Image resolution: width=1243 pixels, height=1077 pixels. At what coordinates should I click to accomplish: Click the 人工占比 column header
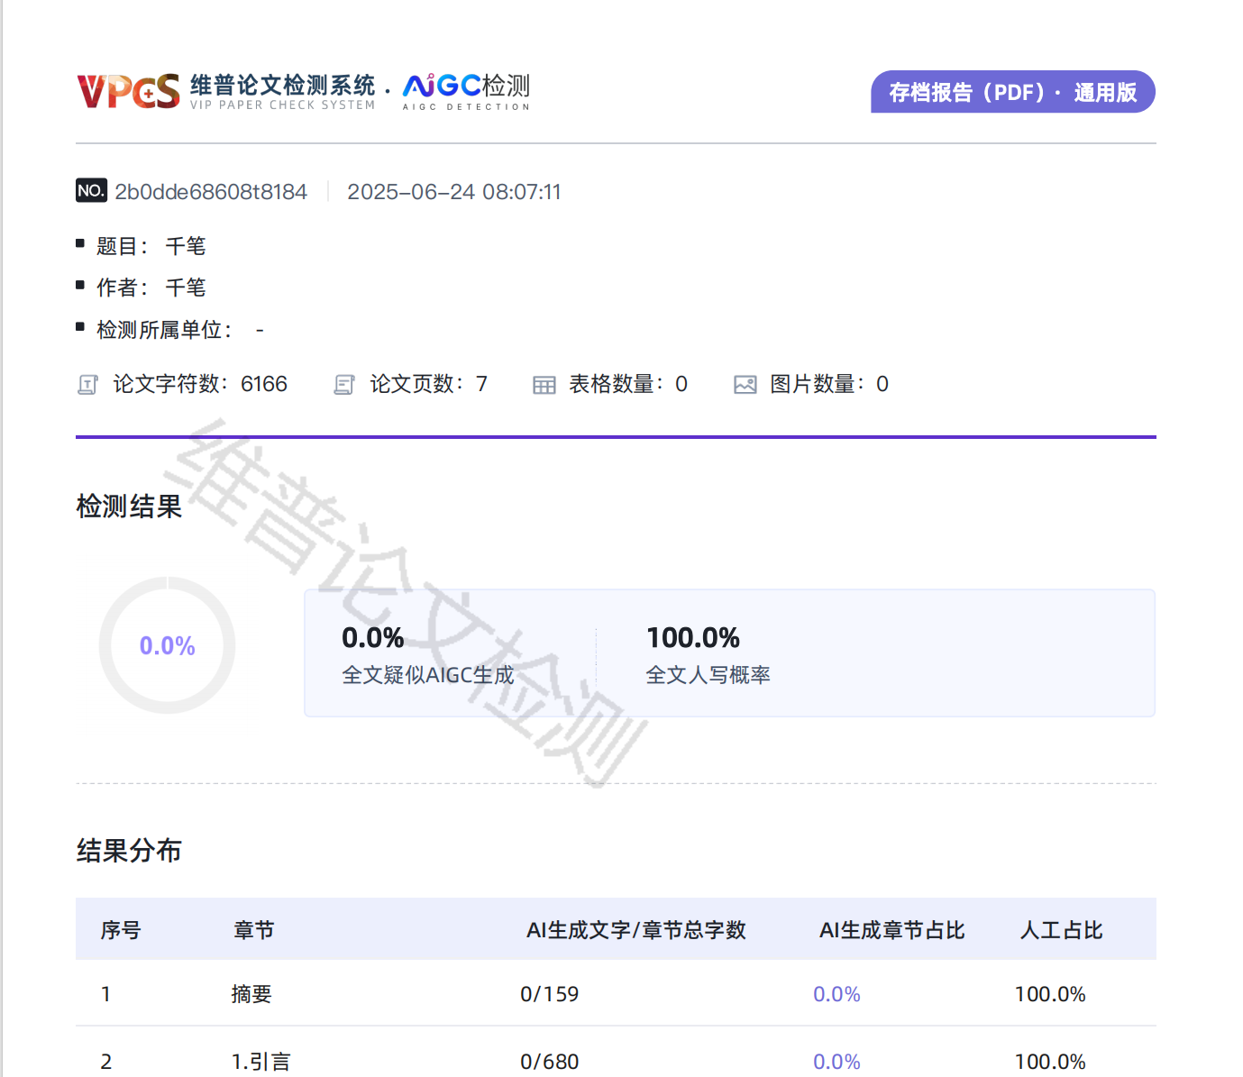(1061, 930)
